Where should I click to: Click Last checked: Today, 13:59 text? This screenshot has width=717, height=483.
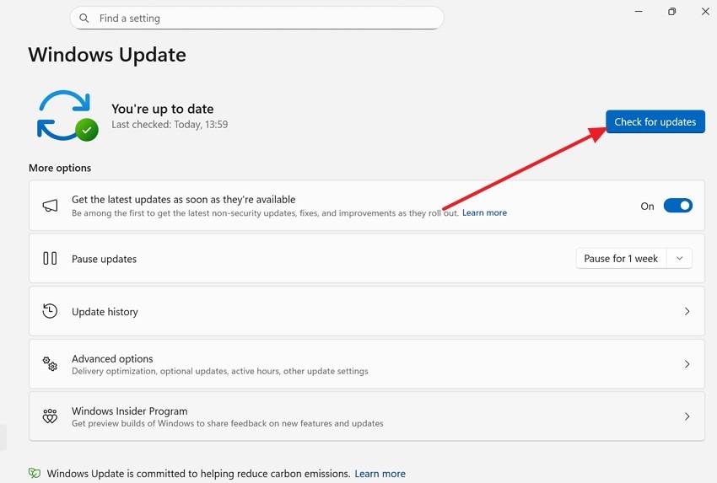click(170, 124)
